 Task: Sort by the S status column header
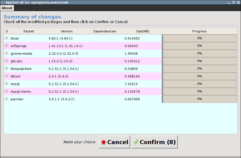(7, 31)
